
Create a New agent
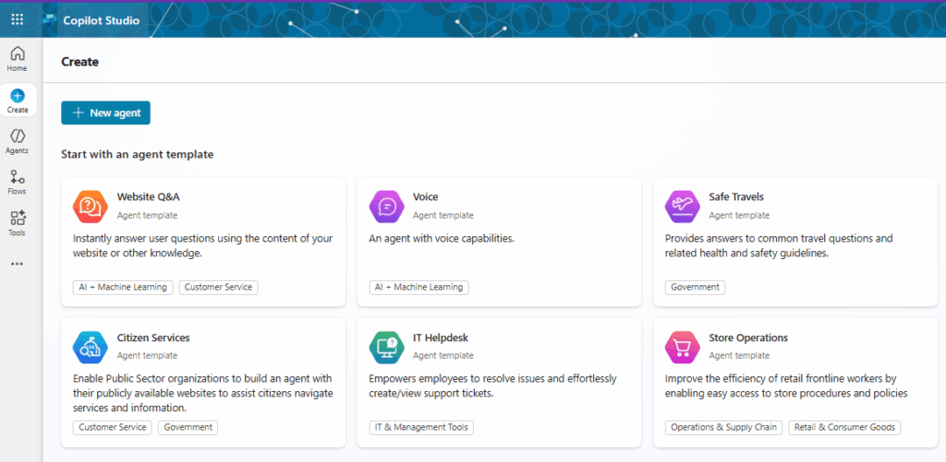105,113
